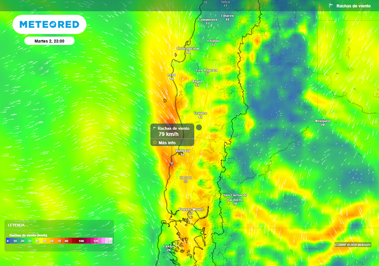This screenshot has height=266, width=379.
Task: Click the wind gust flag icon at top right
Action: [x=331, y=5]
